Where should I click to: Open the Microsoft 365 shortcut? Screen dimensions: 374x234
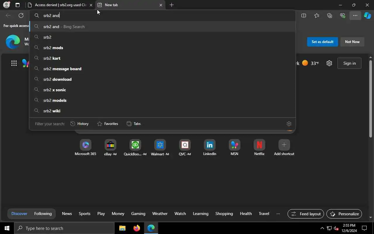(85, 147)
